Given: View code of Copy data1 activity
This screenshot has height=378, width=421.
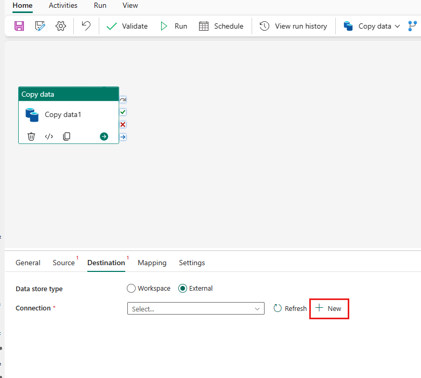Looking at the screenshot, I should (49, 136).
